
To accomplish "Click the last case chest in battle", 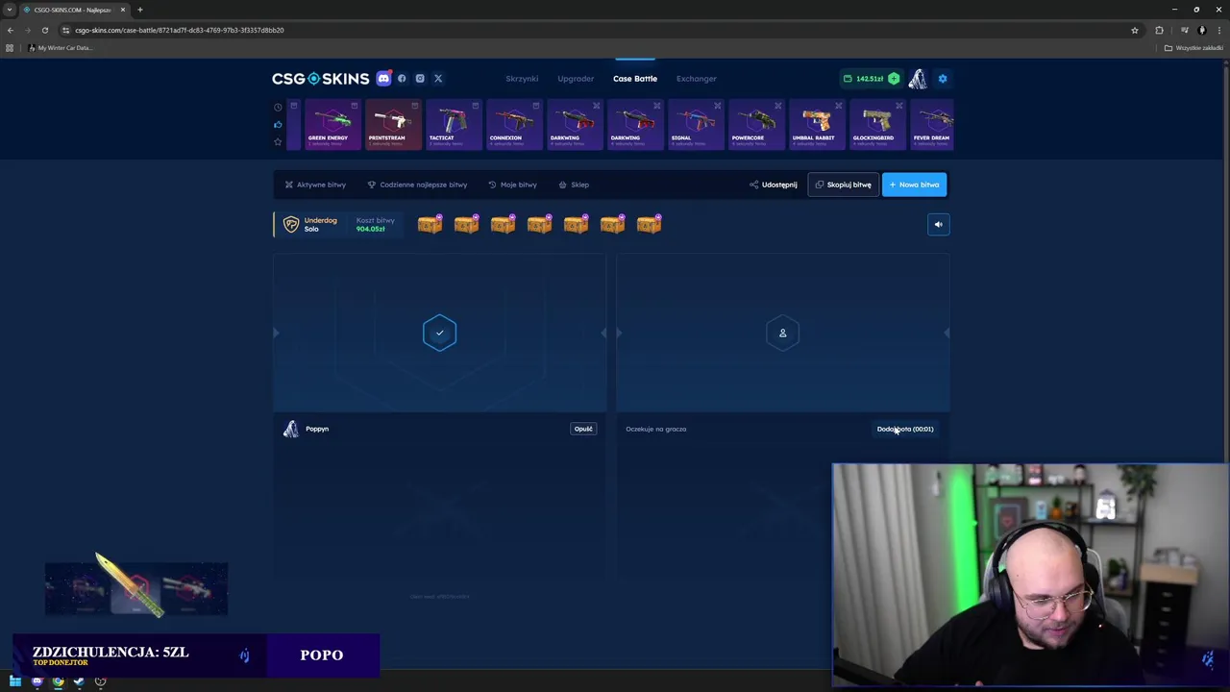I will pyautogui.click(x=649, y=225).
